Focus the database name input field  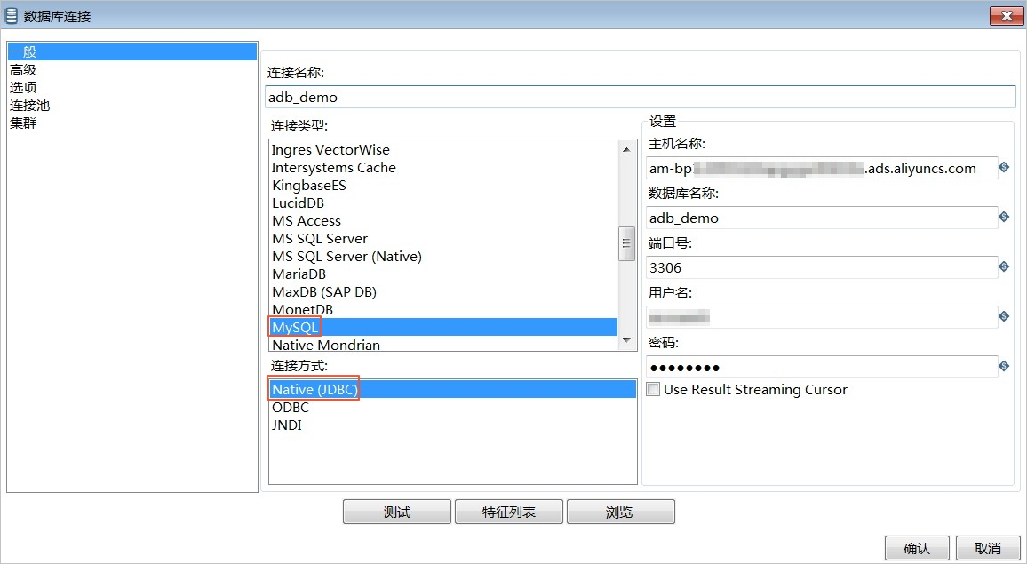(822, 218)
